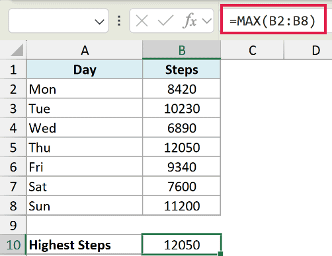Click the cell with value 8420
The width and height of the screenshot is (332, 256).
click(182, 89)
